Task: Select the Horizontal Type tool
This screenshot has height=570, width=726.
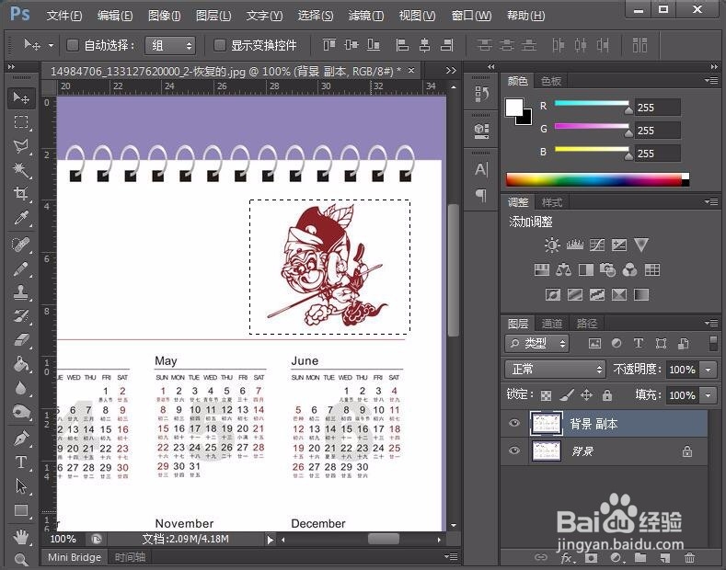Action: 21,462
